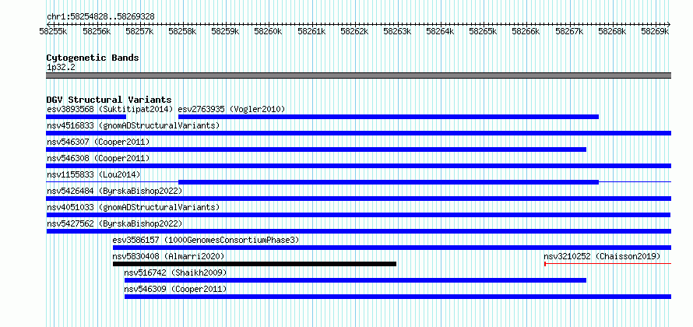Click the blue bar under nsv4051033
Screen dimensions: 693x327
click(358, 215)
